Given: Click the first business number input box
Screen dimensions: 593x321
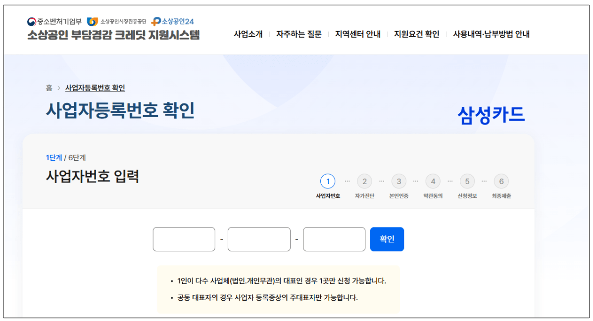Looking at the screenshot, I should click(184, 239).
